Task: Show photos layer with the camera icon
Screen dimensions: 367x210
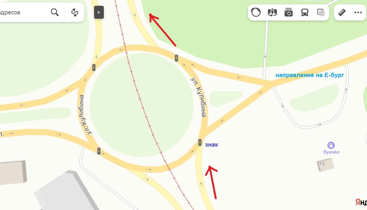Action: point(288,12)
